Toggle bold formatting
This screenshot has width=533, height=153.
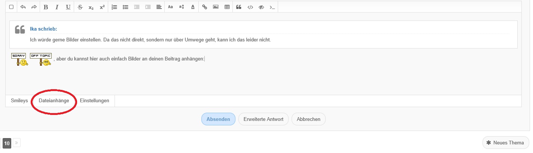pos(46,7)
